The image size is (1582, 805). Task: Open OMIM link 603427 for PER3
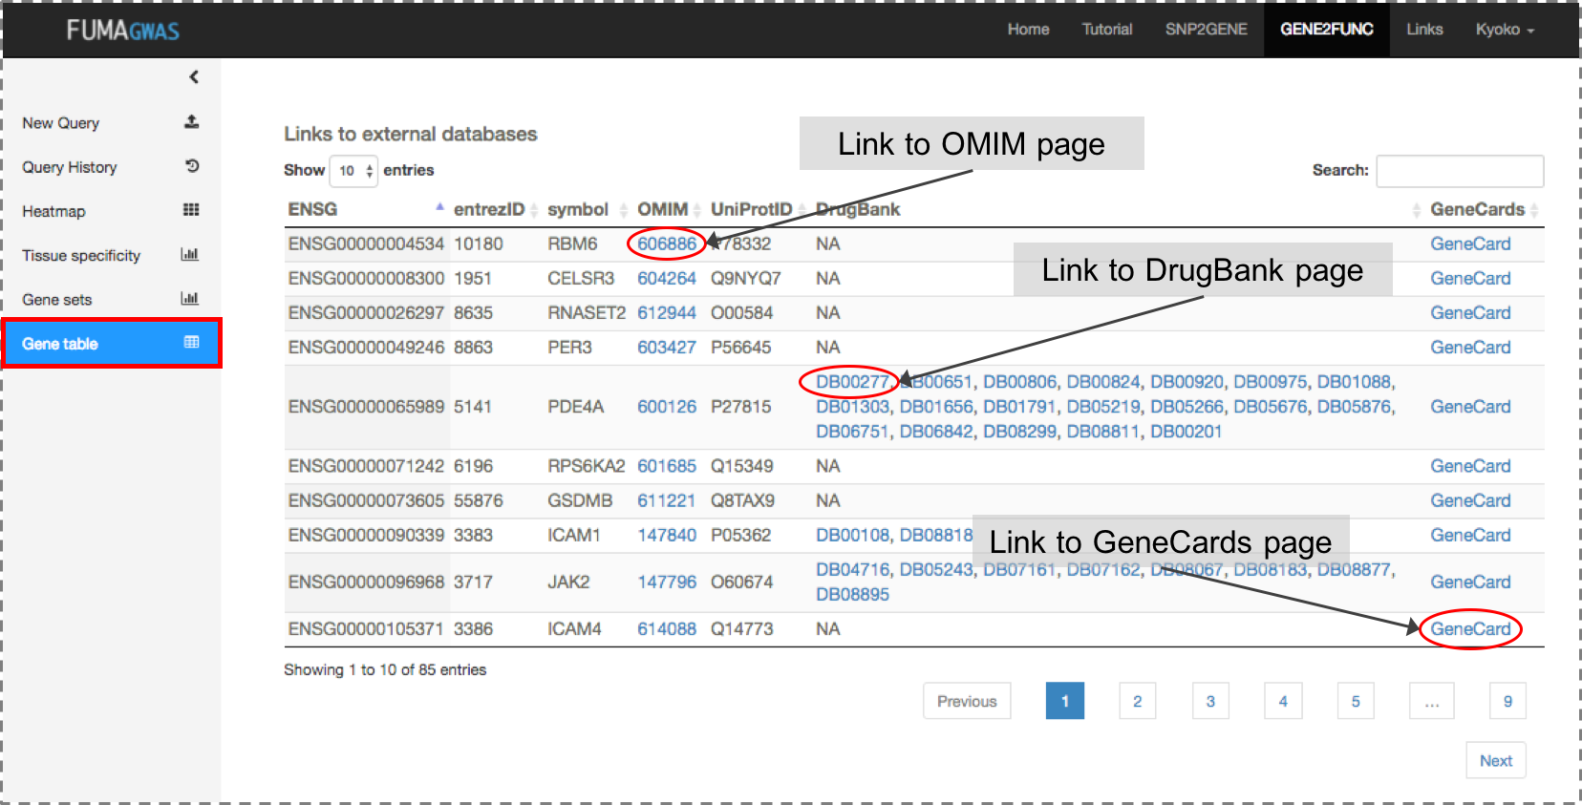click(x=667, y=347)
